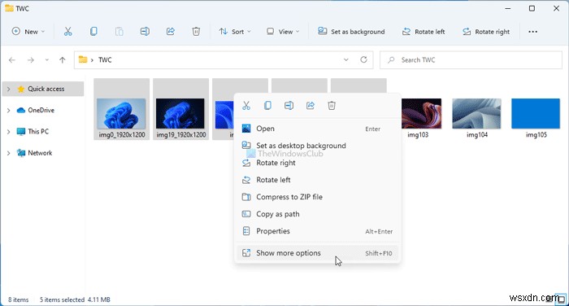The height and width of the screenshot is (306, 569).
Task: Click the Back navigation arrow
Action: (12, 60)
